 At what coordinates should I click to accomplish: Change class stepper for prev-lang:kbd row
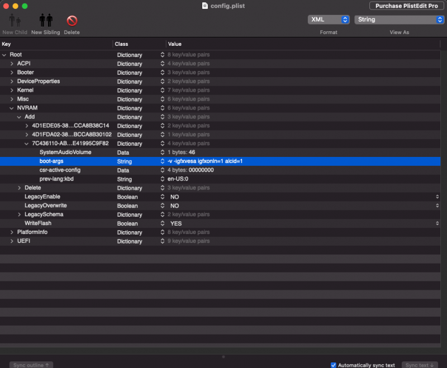[162, 179]
